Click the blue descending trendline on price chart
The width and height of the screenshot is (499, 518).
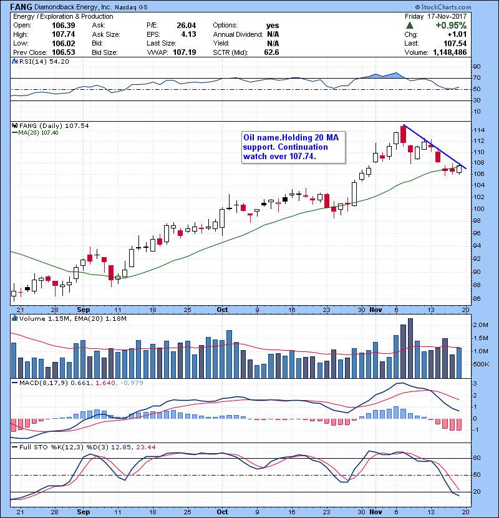pos(435,147)
